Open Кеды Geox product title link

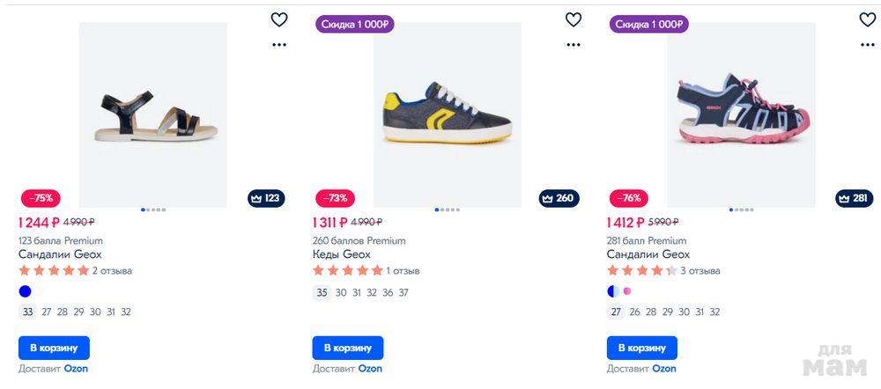click(341, 254)
